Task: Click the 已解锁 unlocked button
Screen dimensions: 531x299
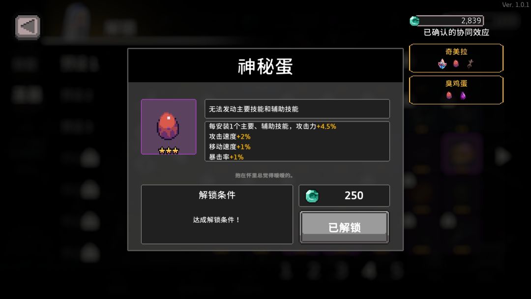Action: pyautogui.click(x=344, y=227)
